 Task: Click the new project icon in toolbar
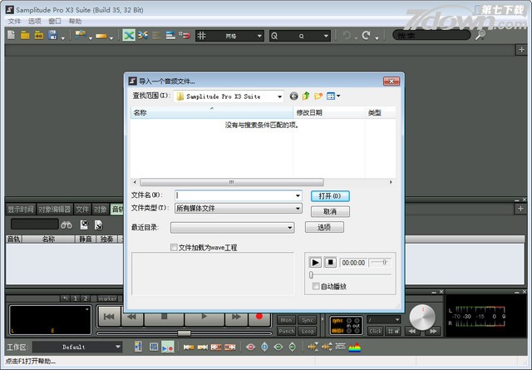click(x=11, y=35)
